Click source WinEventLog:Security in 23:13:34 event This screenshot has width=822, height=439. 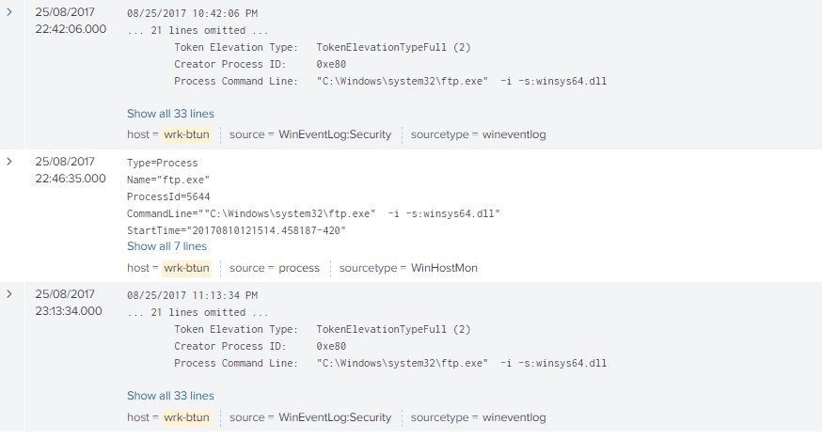pyautogui.click(x=335, y=417)
